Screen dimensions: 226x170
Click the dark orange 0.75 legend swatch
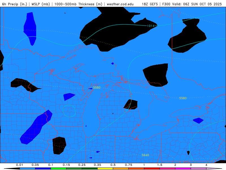click(x=136, y=169)
